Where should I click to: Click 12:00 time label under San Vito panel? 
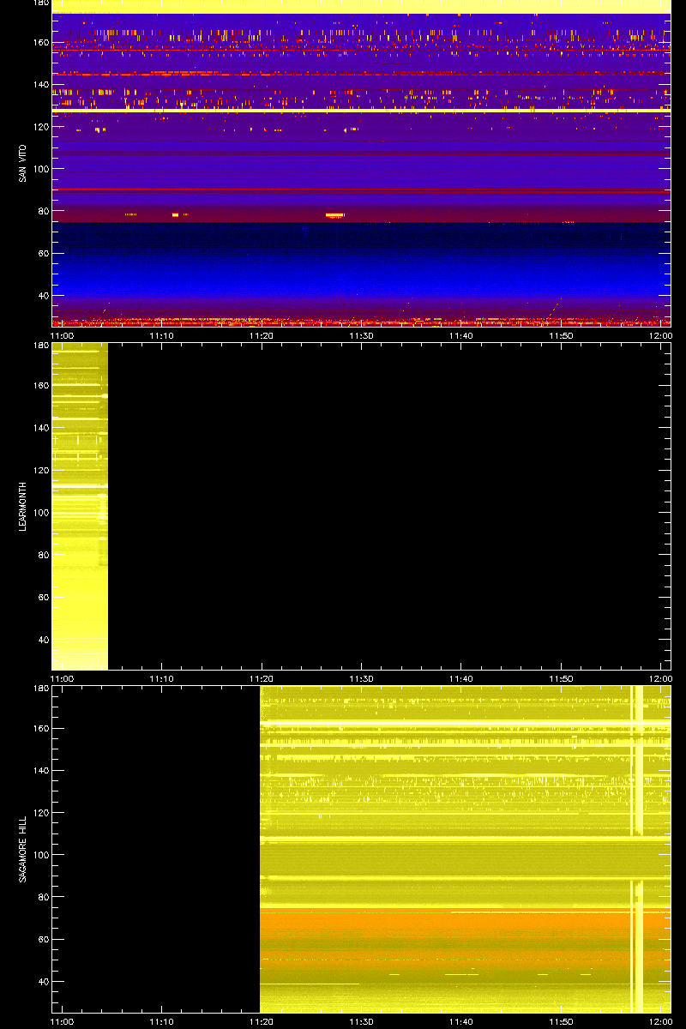(661, 335)
